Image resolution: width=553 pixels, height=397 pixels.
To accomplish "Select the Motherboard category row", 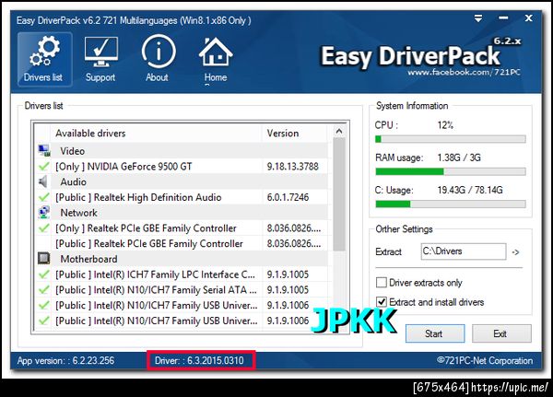I will pyautogui.click(x=182, y=259).
